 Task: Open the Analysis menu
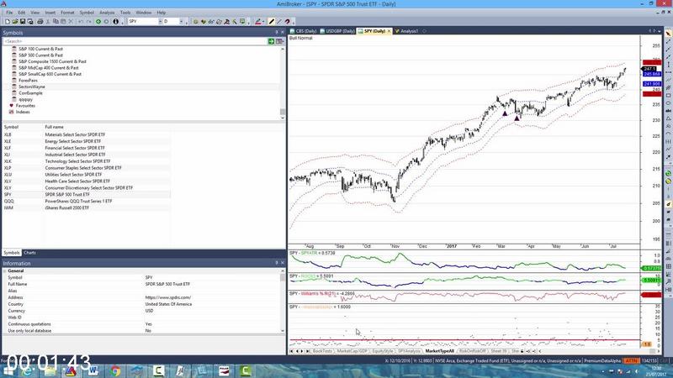(x=107, y=13)
